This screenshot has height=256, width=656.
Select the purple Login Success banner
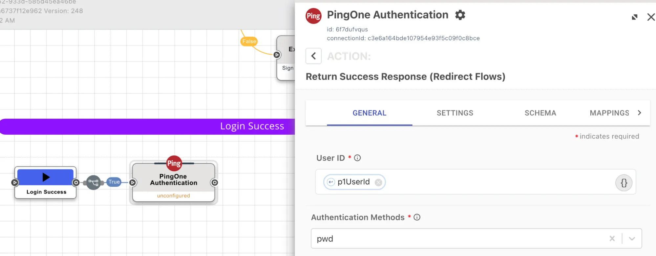[148, 127]
